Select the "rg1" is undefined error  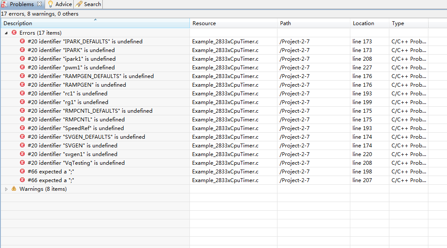tap(68, 102)
